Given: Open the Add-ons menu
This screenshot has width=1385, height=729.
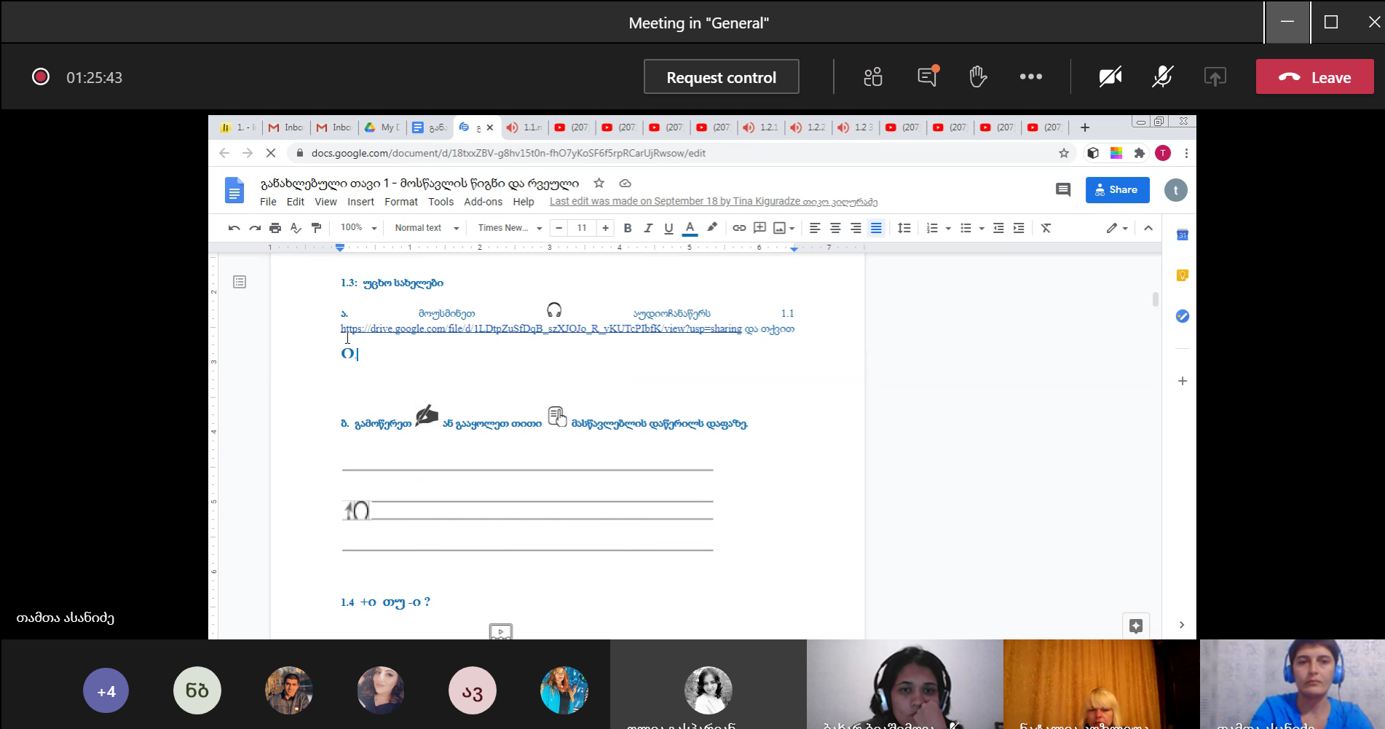Looking at the screenshot, I should pos(484,202).
